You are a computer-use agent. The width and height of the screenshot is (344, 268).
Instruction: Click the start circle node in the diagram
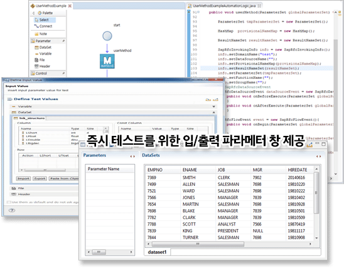point(107,36)
